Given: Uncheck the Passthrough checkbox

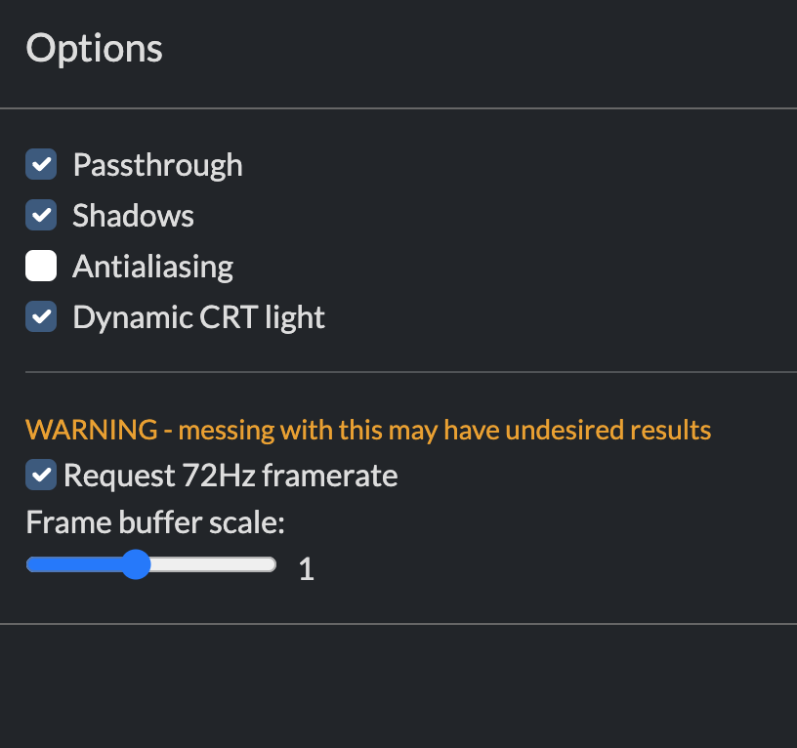Looking at the screenshot, I should [x=41, y=165].
